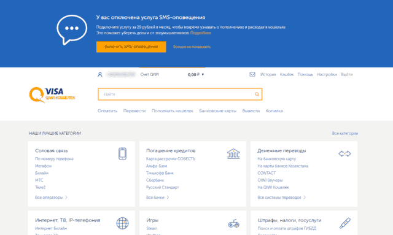Click the blurred account number

[121, 74]
